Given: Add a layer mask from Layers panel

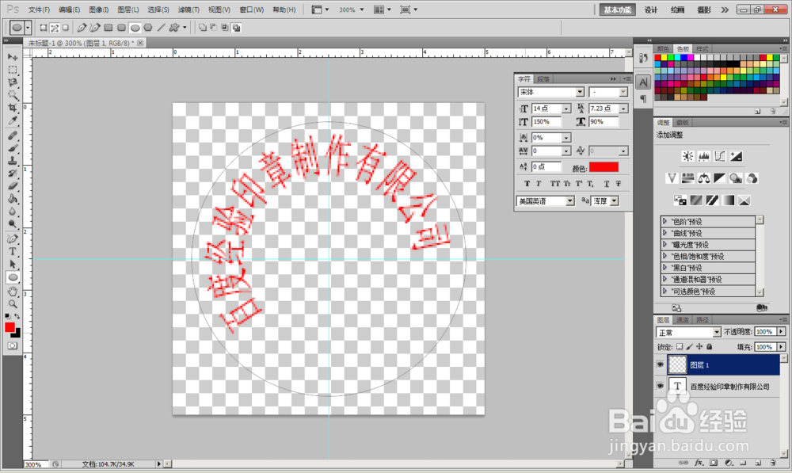Looking at the screenshot, I should point(714,463).
